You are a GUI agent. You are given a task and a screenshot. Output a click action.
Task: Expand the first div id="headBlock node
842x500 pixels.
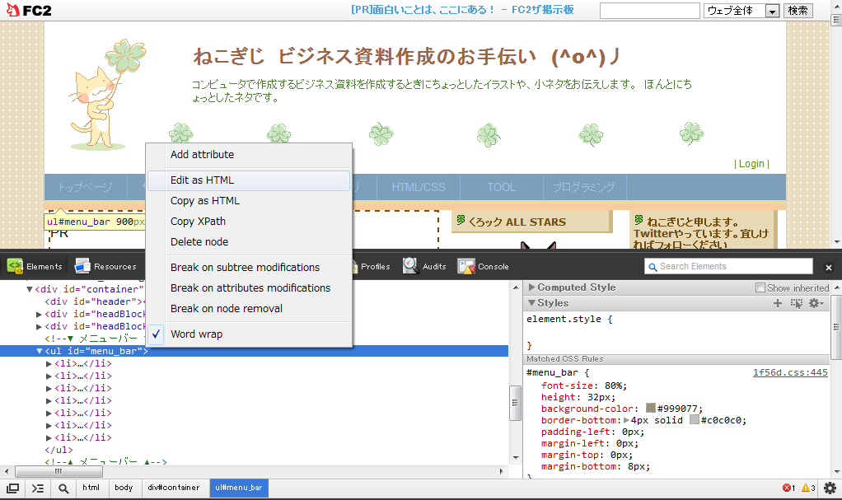[40, 314]
